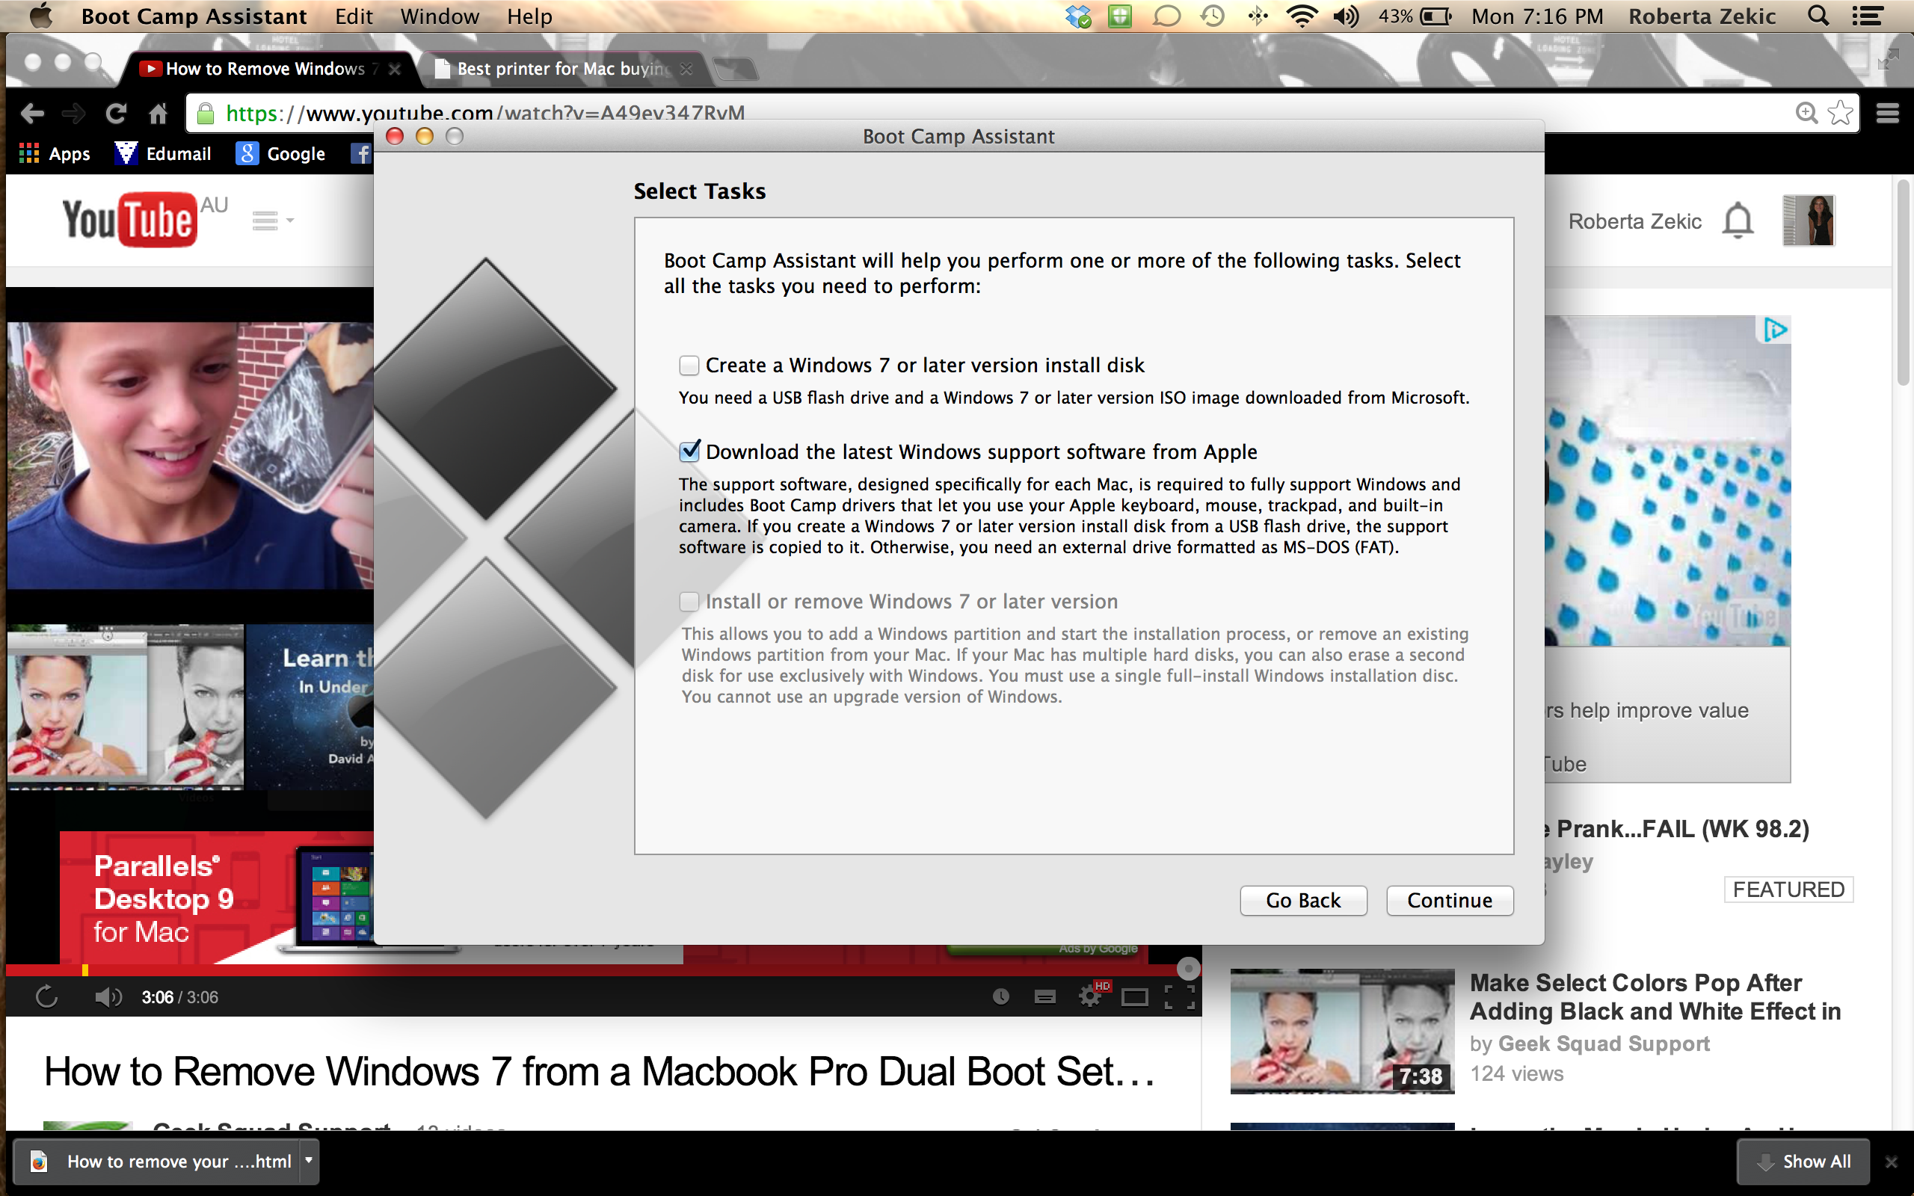
Task: Click the Roberta Zekic user menu in menu bar
Action: coord(1702,16)
